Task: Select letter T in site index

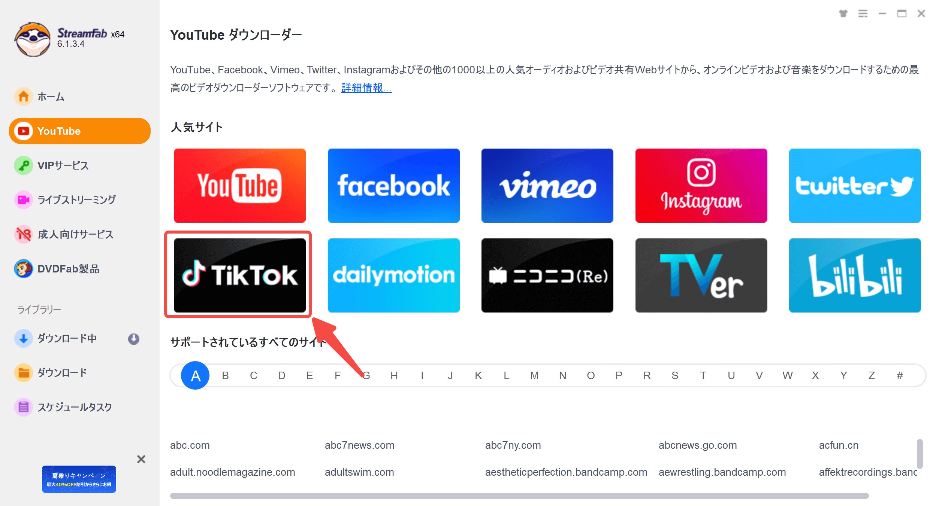Action: pos(703,375)
